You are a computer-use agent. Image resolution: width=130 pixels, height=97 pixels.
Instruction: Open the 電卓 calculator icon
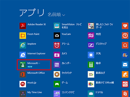point(91,65)
